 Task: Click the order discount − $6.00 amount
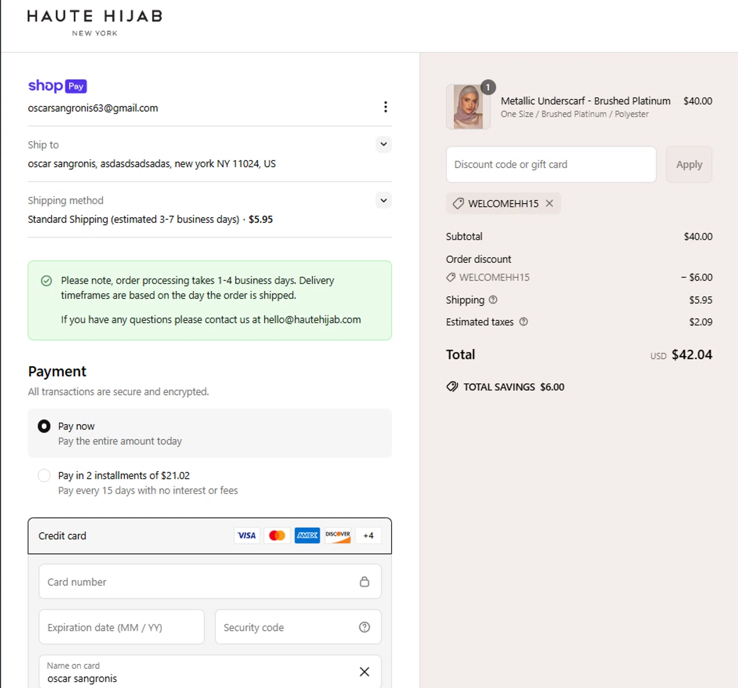[x=697, y=277]
